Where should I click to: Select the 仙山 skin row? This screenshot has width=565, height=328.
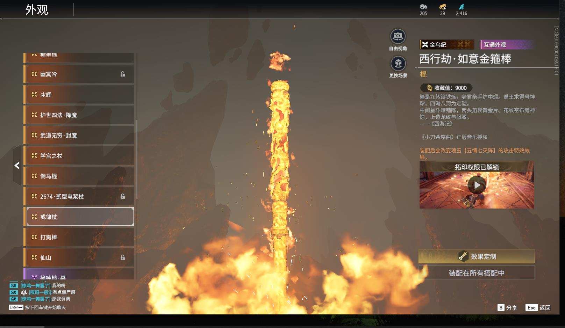coord(79,257)
